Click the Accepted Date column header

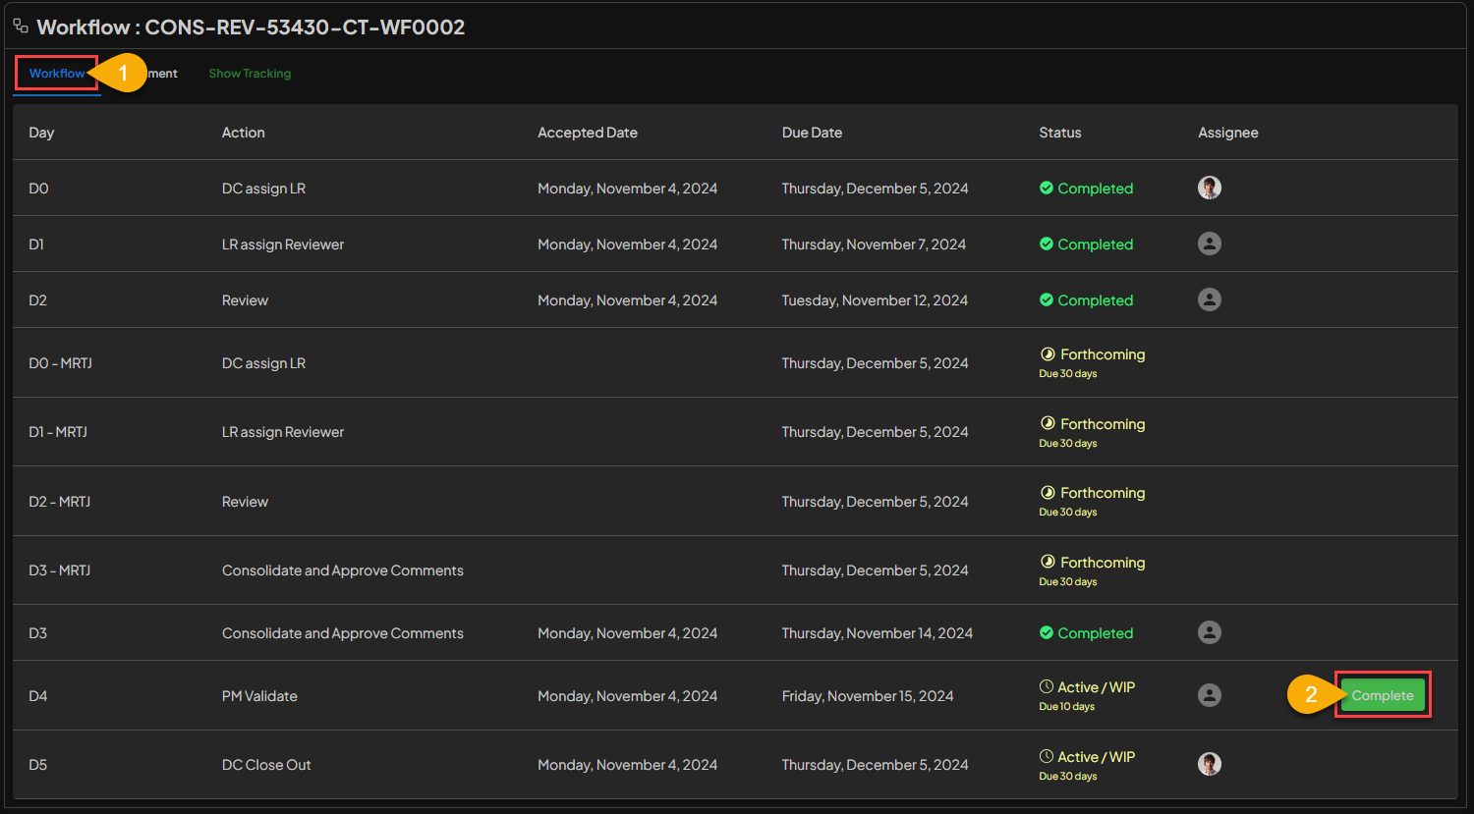coord(587,133)
